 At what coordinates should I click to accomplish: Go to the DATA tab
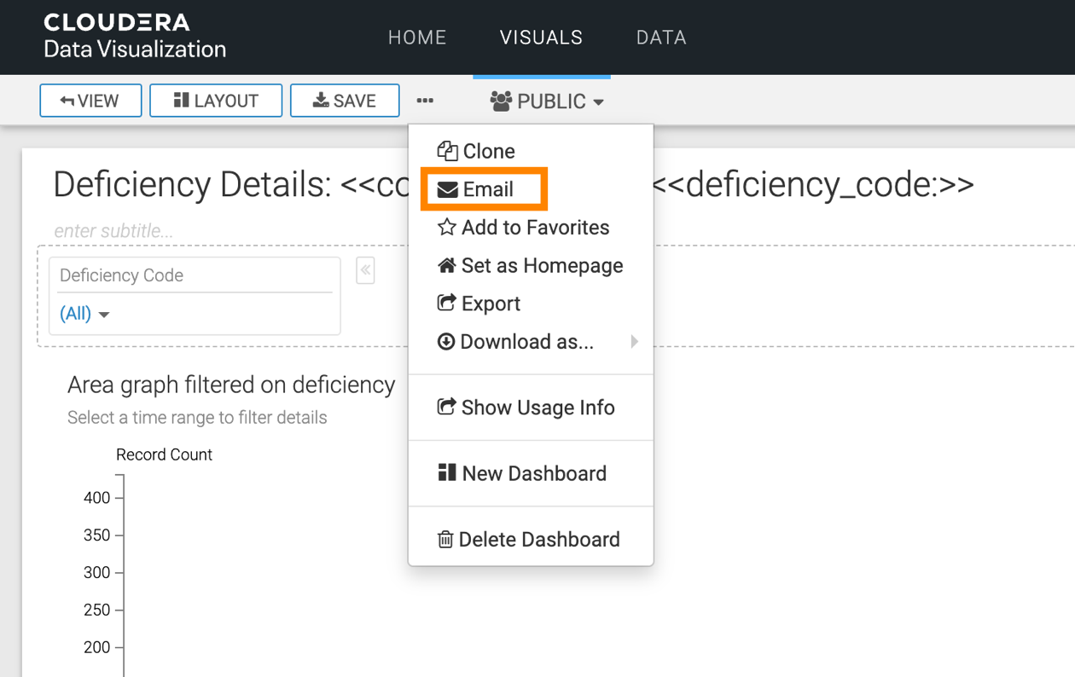(661, 38)
